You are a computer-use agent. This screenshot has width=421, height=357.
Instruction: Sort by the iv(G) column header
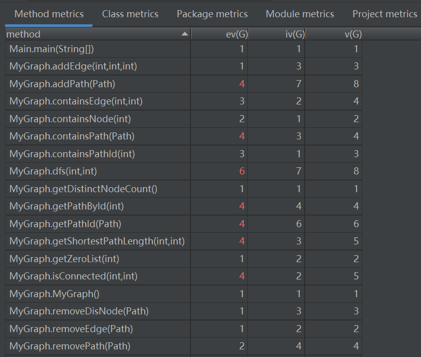[x=277, y=34]
